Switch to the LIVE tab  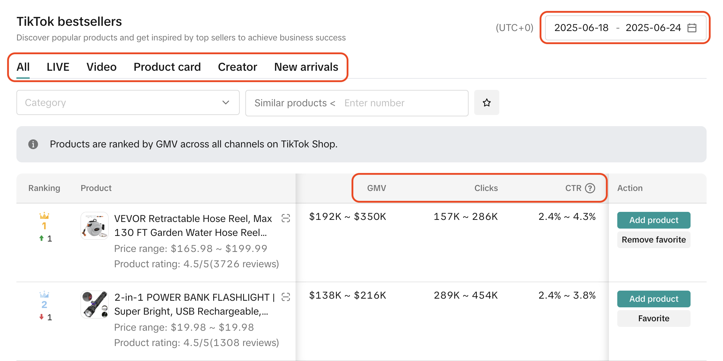tap(58, 67)
